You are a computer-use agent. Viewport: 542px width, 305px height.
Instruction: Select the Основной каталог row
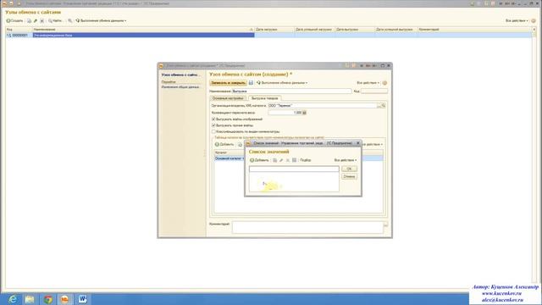click(x=230, y=158)
